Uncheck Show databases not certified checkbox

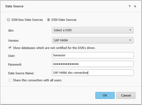coord(10,48)
